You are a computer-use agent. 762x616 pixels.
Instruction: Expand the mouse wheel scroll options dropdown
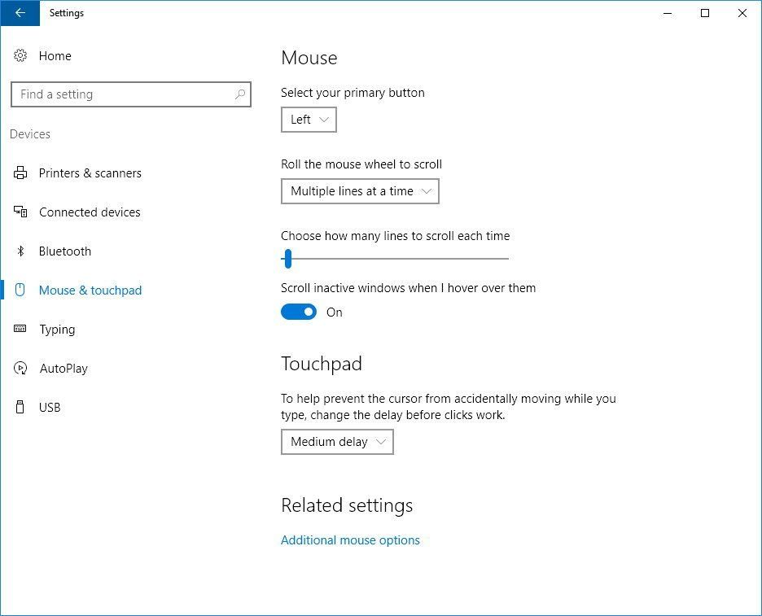pyautogui.click(x=360, y=191)
